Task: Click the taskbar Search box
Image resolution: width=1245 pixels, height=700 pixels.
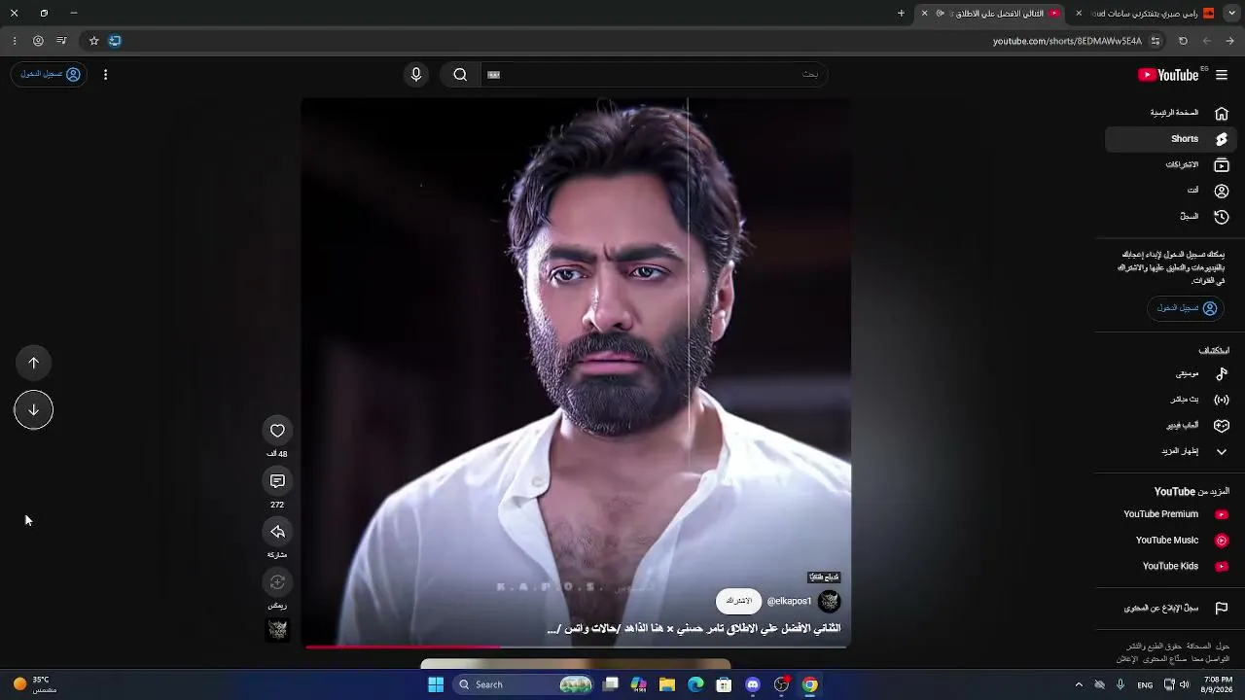Action: point(525,684)
